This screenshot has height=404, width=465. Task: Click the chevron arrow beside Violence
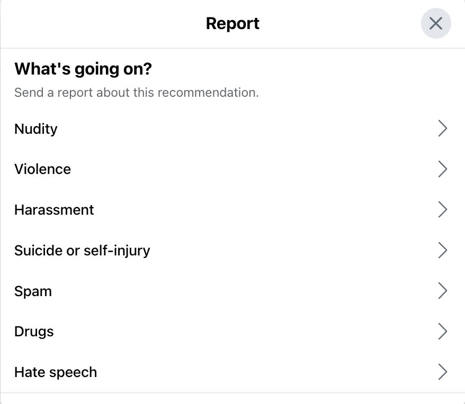[x=442, y=169]
